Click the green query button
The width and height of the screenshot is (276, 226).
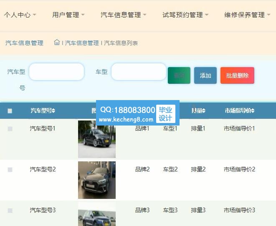point(179,75)
